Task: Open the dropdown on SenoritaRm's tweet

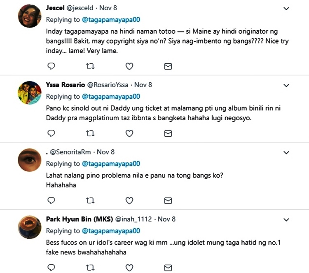Action: click(x=286, y=152)
